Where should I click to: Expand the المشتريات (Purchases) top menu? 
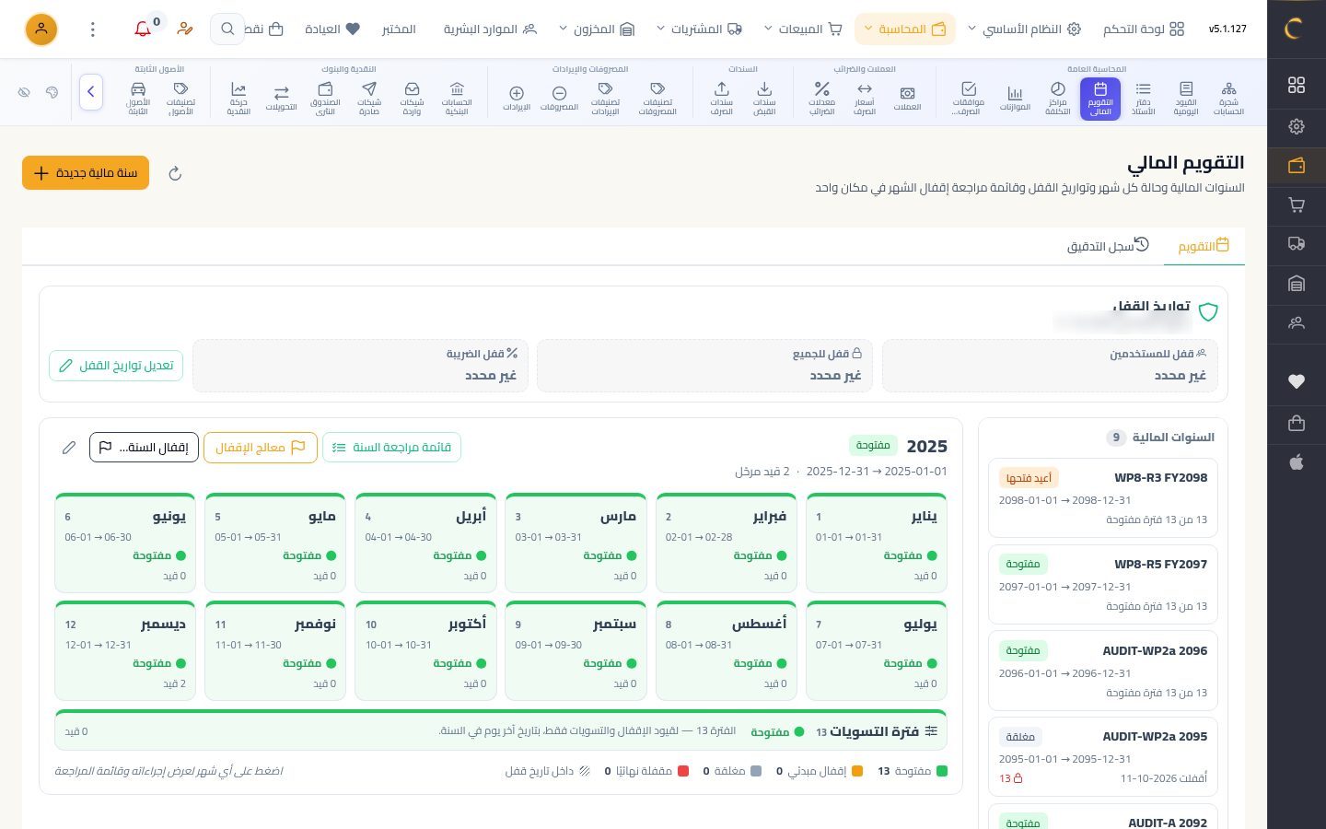tap(700, 29)
